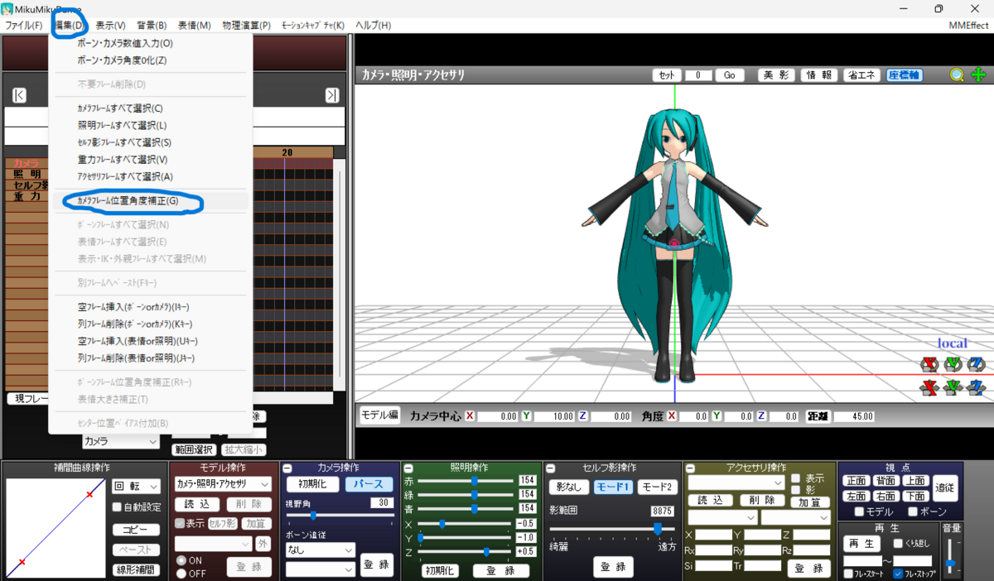Screen dimensions: 994x581
Task: Click the green Y rotation axis icon
Action: [x=953, y=364]
